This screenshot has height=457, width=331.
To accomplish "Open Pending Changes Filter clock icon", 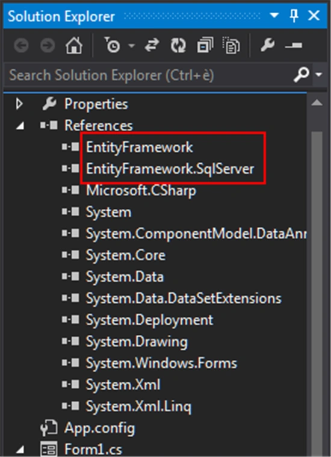I will coord(112,45).
